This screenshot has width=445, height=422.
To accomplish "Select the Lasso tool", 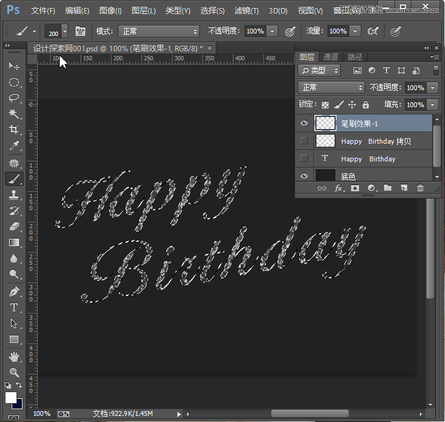I will [13, 98].
